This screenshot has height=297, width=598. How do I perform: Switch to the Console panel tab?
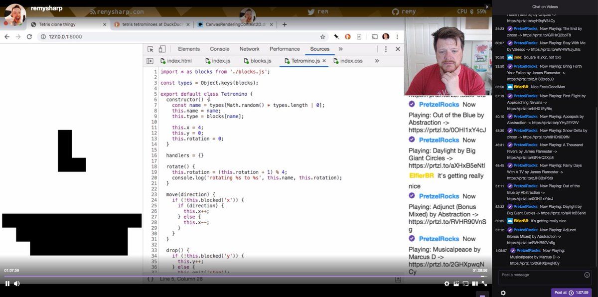(x=219, y=49)
